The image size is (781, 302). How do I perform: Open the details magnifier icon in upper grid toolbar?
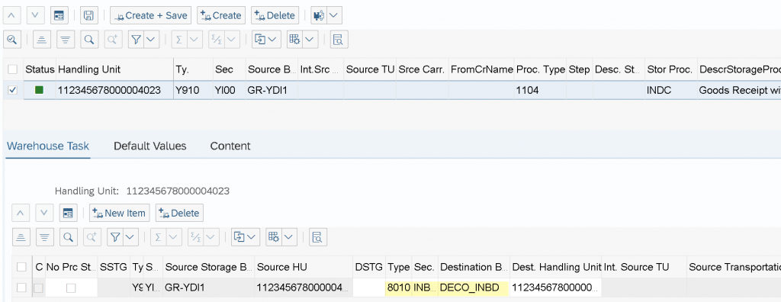12,40
